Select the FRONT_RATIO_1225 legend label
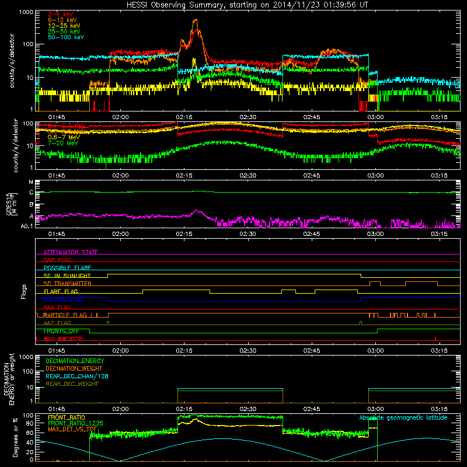The height and width of the screenshot is (467, 467). coord(75,424)
